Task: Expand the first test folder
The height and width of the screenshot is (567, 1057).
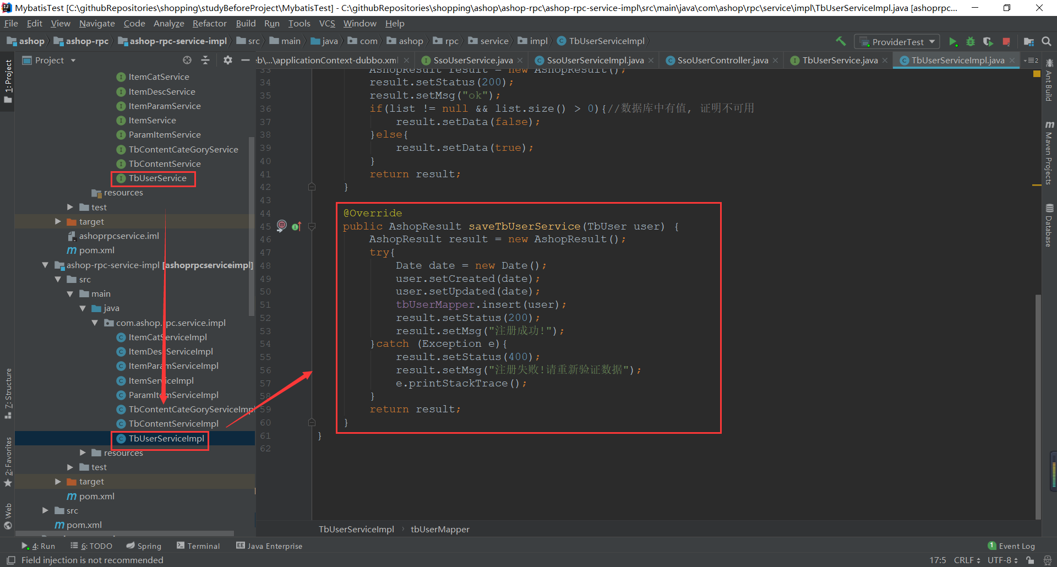Action: click(x=70, y=207)
